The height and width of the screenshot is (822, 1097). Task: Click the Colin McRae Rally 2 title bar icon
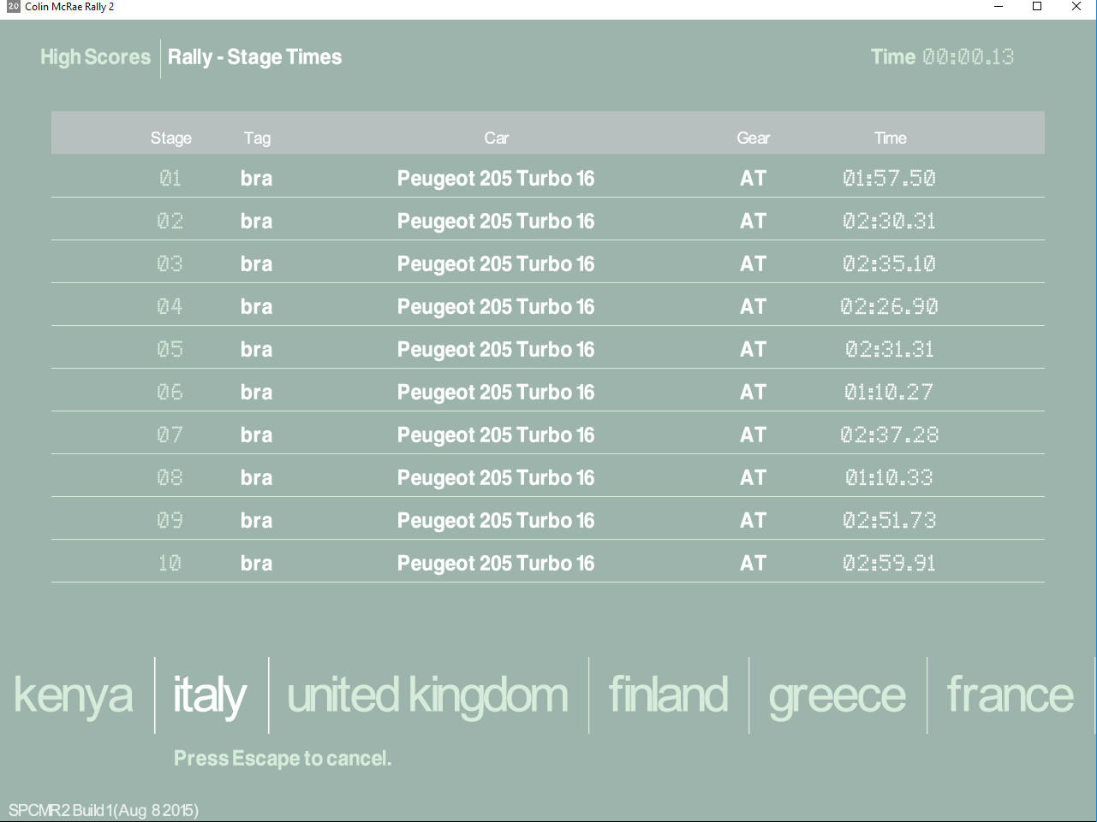coord(13,7)
